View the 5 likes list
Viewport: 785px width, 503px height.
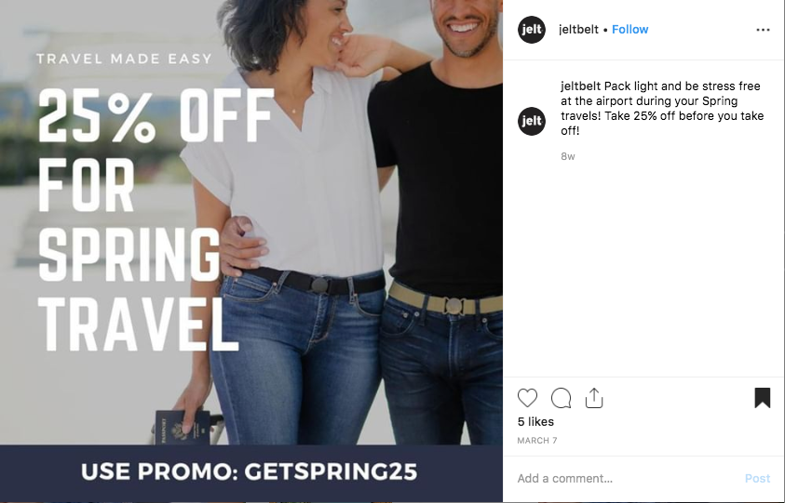535,421
